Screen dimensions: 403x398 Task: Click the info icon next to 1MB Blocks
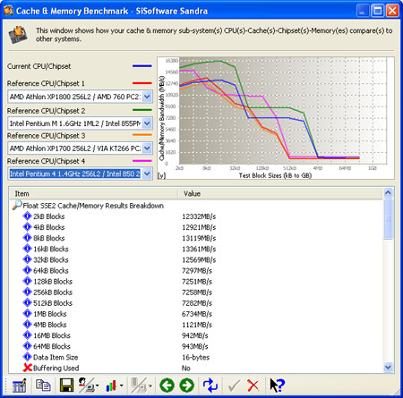(27, 314)
